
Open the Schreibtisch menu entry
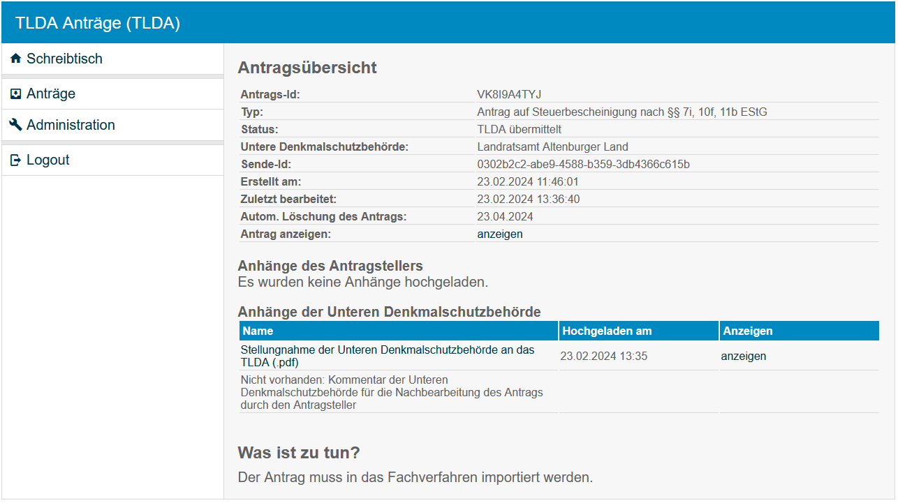(64, 59)
